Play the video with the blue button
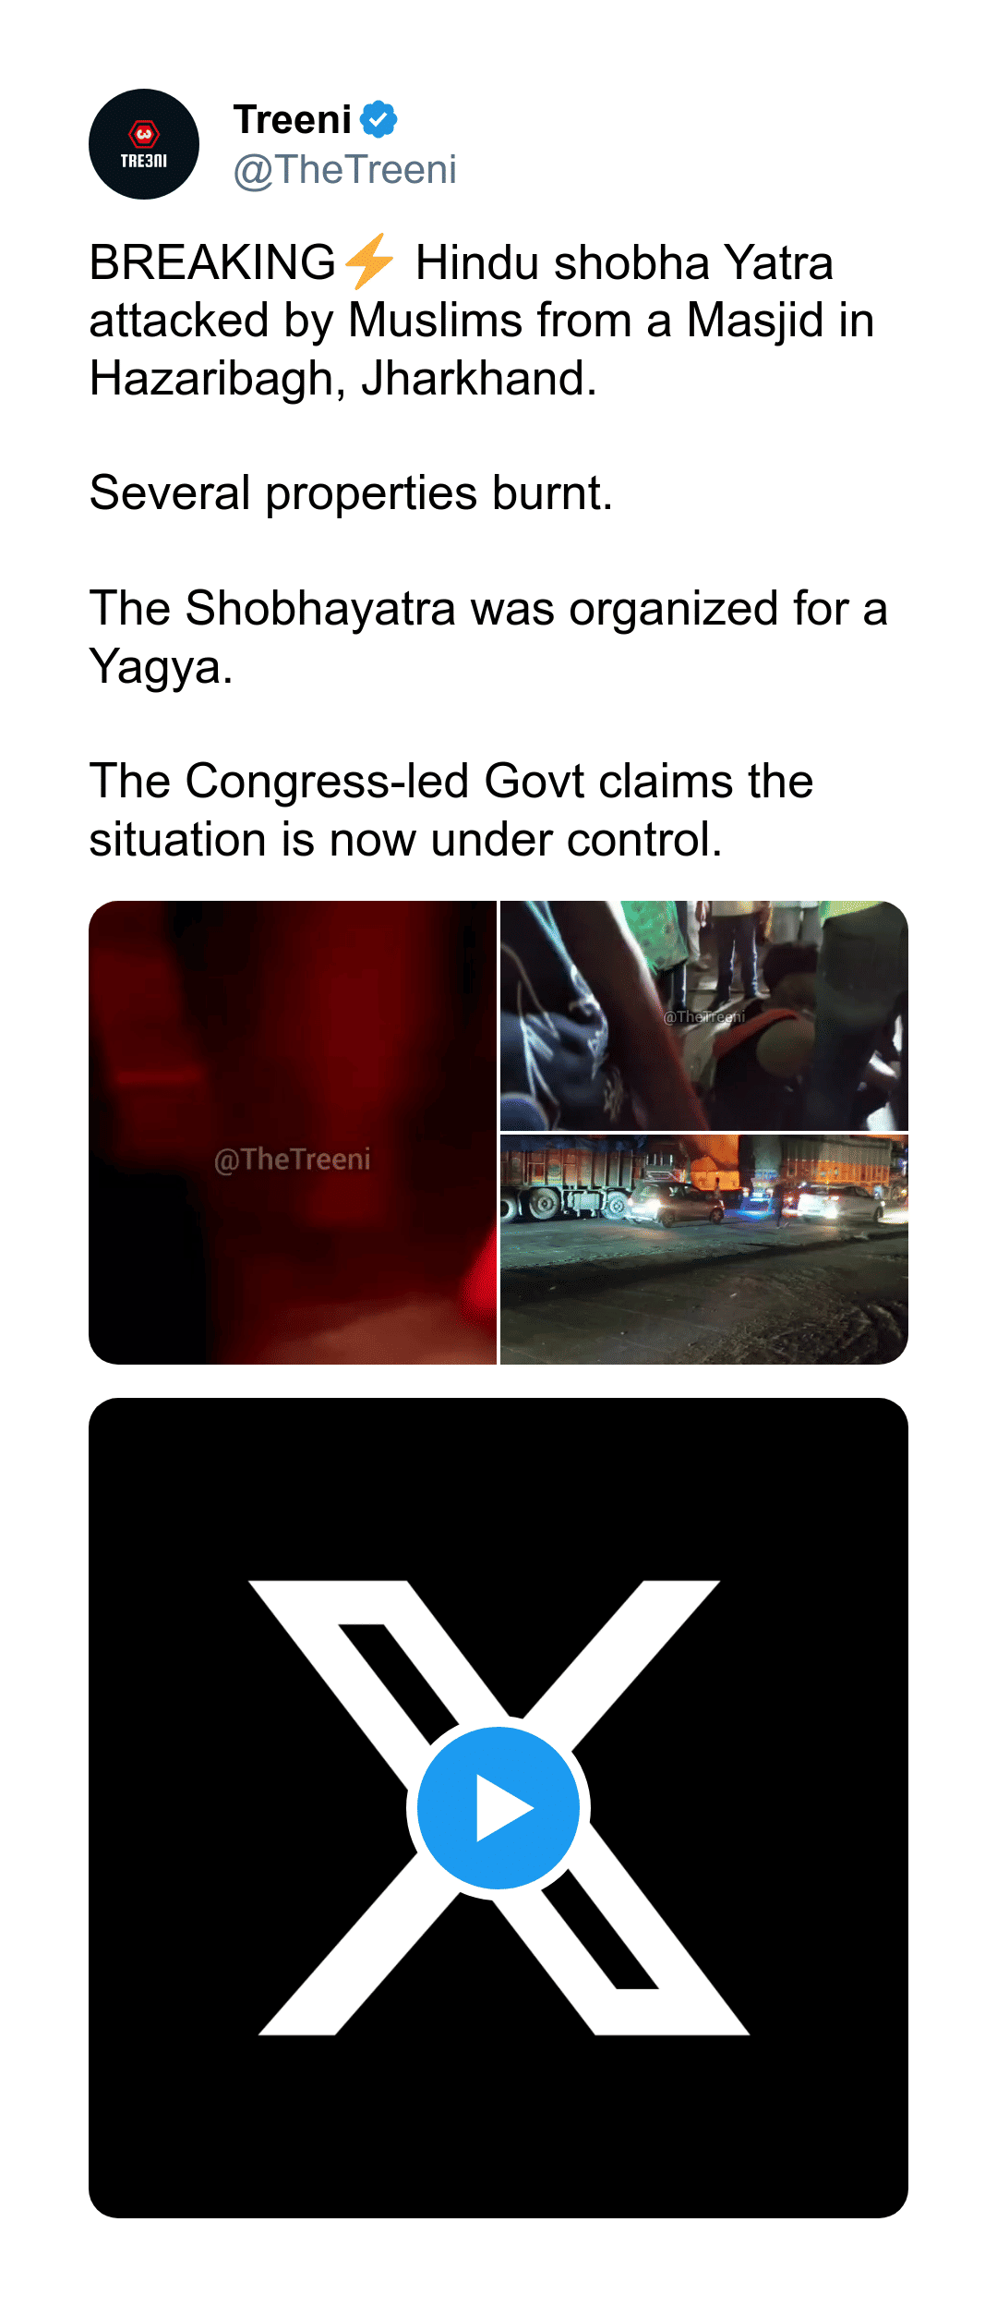This screenshot has width=997, height=2307. pyautogui.click(x=498, y=1807)
